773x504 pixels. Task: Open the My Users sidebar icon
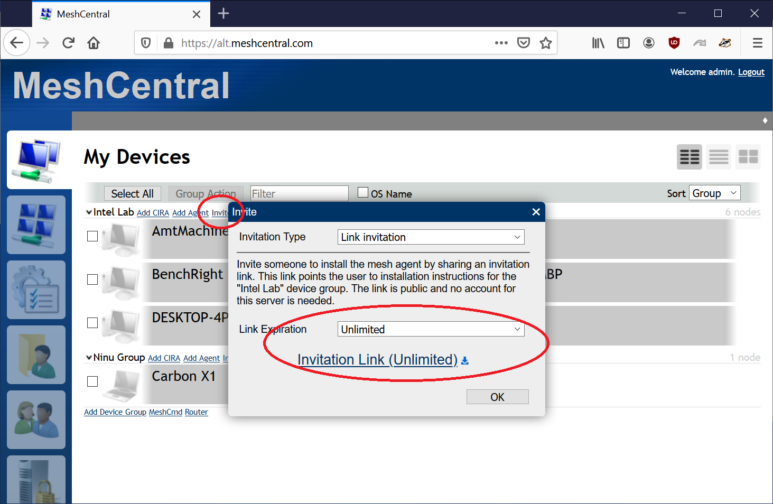pyautogui.click(x=35, y=419)
